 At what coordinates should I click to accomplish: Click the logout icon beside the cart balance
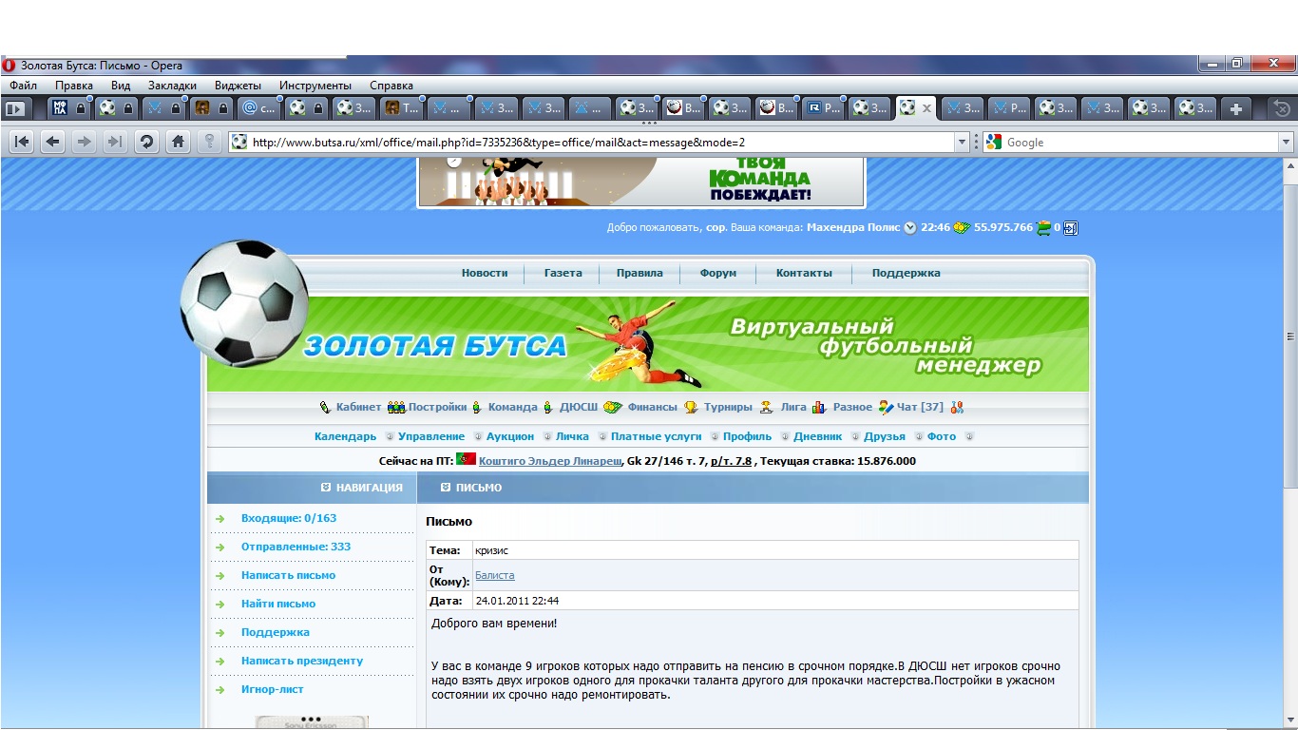pos(1071,228)
